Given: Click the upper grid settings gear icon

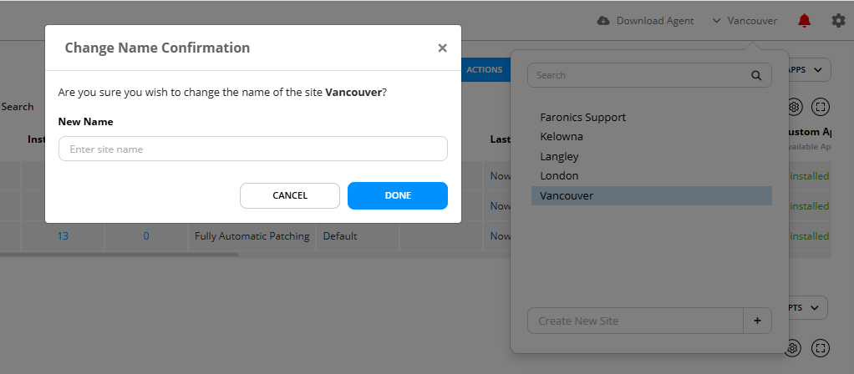Looking at the screenshot, I should 794,107.
